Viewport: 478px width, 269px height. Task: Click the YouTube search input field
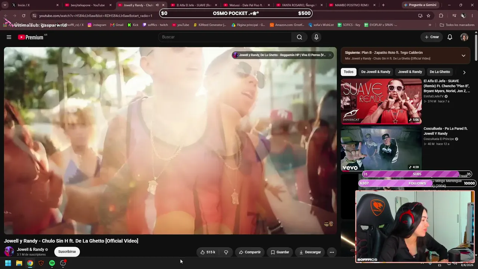tap(225, 37)
